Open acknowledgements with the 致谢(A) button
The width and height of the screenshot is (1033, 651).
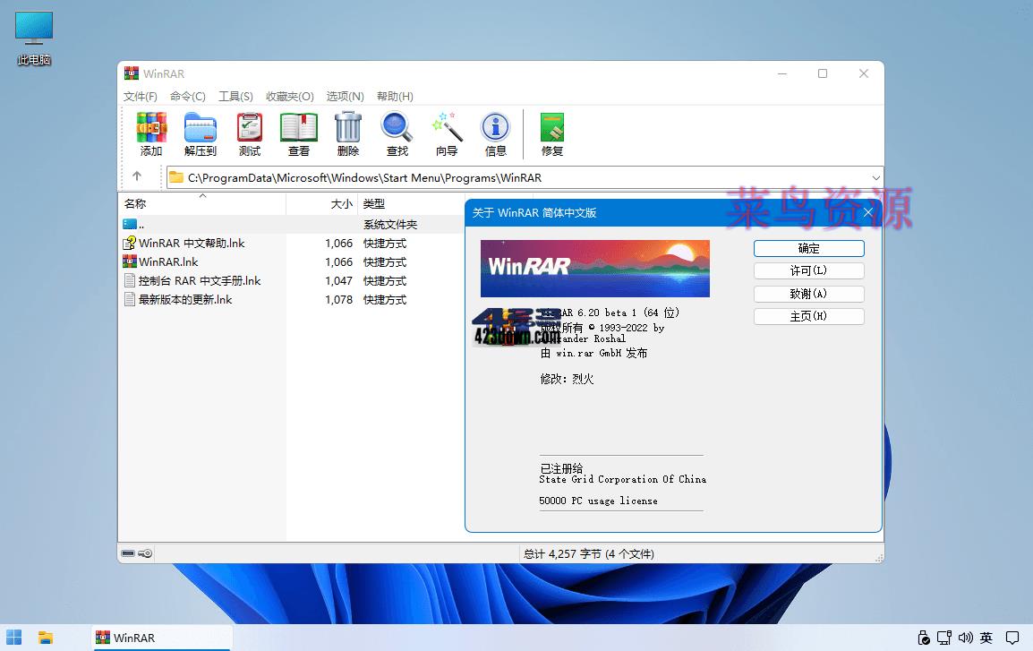808,293
